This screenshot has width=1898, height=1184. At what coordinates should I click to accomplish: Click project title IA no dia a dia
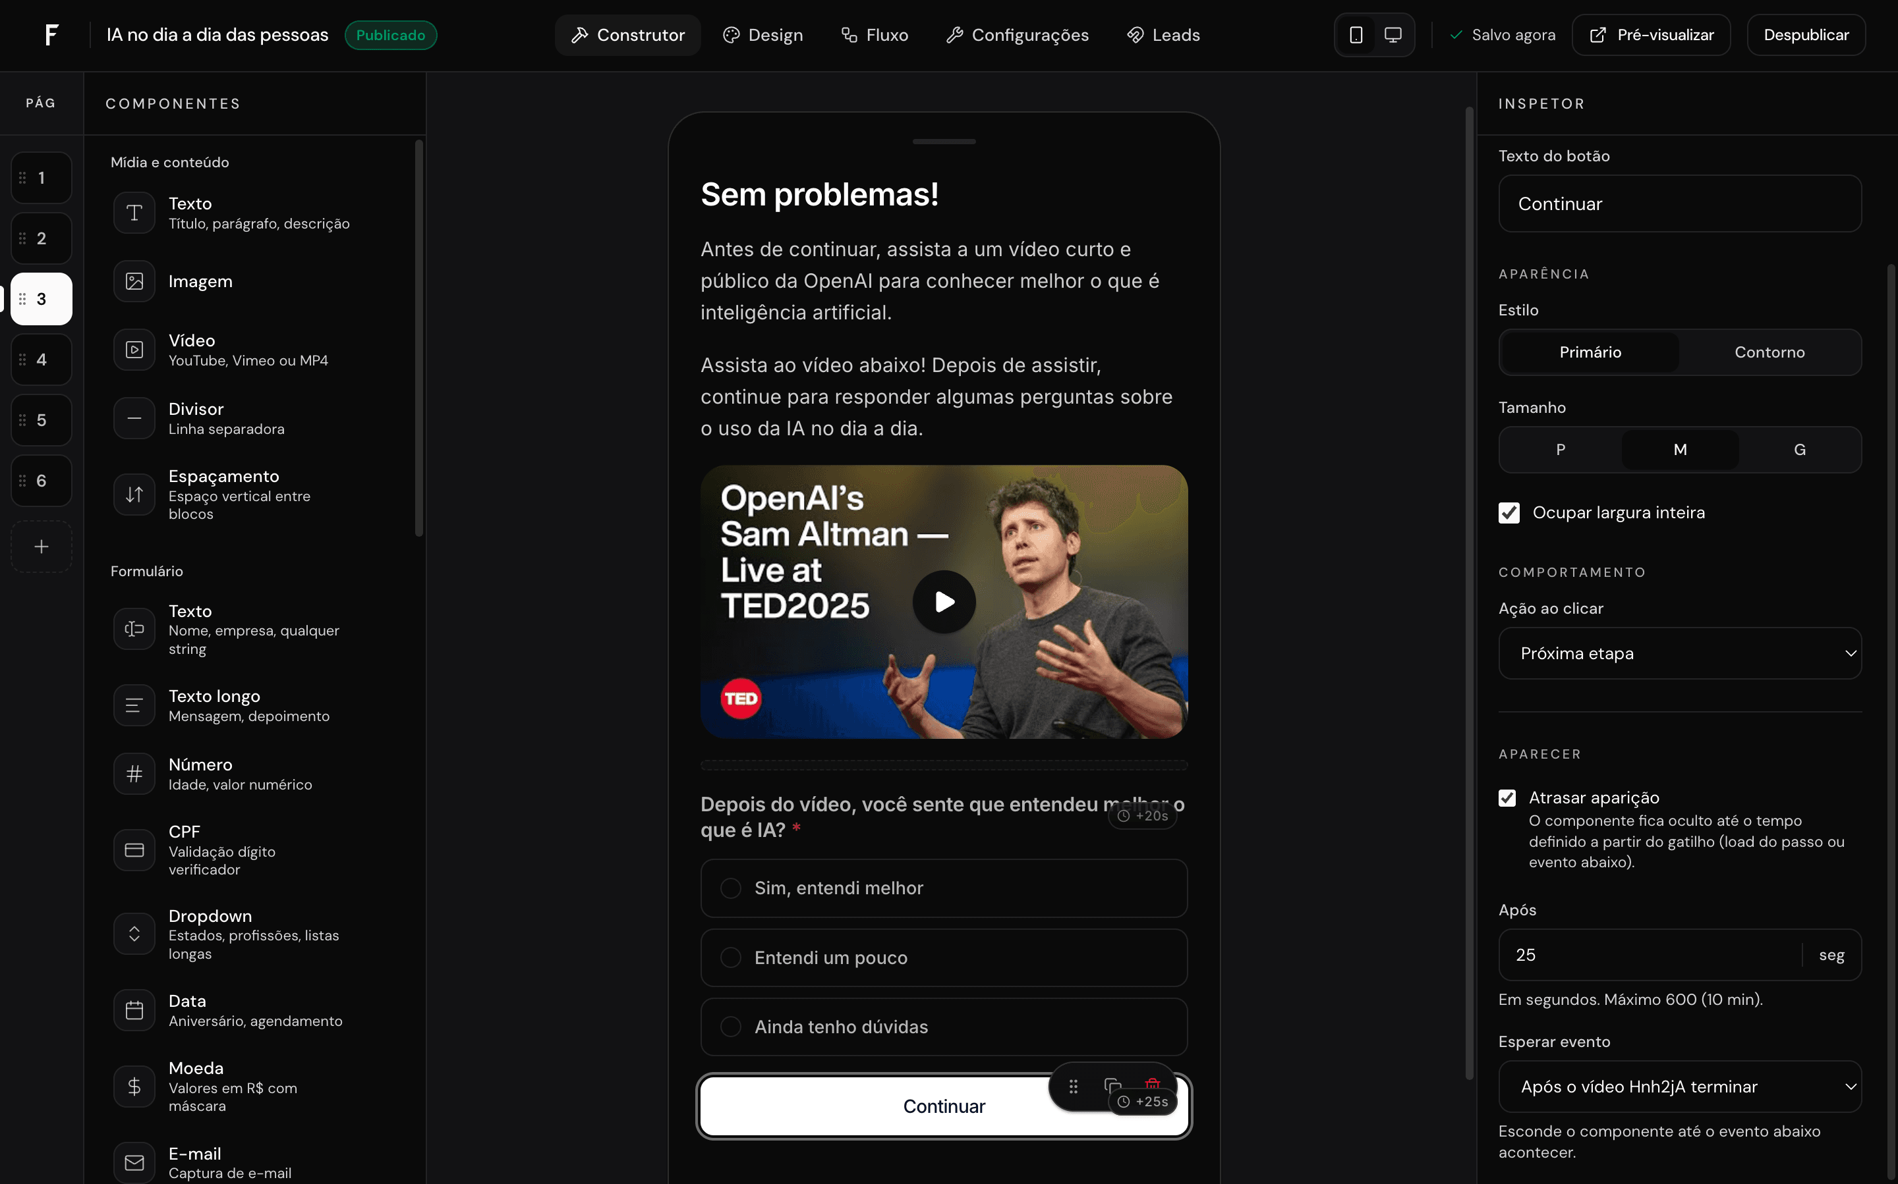pos(217,36)
